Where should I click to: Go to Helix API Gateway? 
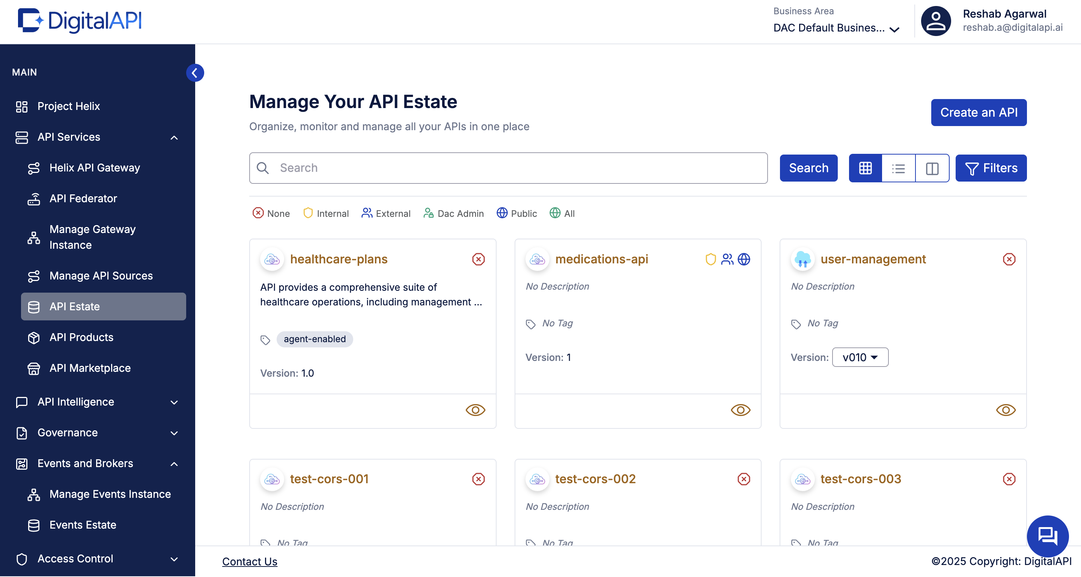tap(95, 168)
